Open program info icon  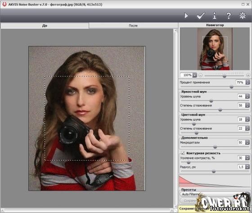214,16
